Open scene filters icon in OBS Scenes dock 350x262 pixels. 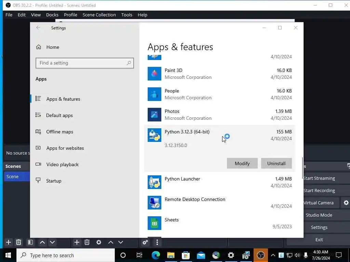point(30,242)
